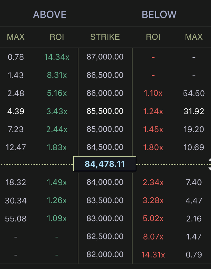Pick the 1.49x above ROI option

57,182
